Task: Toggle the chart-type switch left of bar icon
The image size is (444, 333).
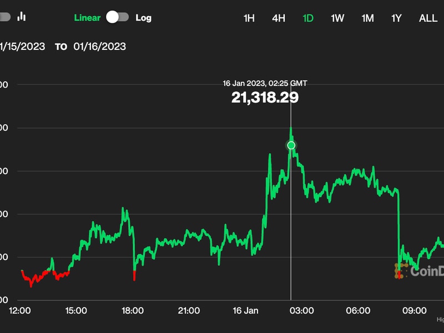Action: pyautogui.click(x=4, y=17)
